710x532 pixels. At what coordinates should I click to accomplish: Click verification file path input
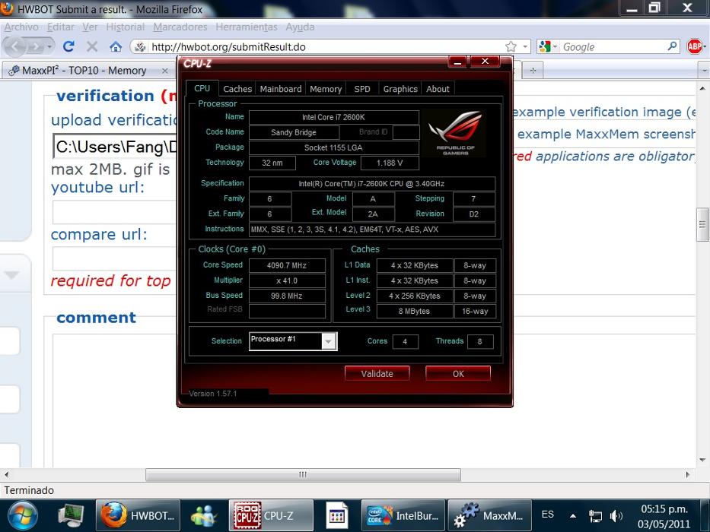115,147
